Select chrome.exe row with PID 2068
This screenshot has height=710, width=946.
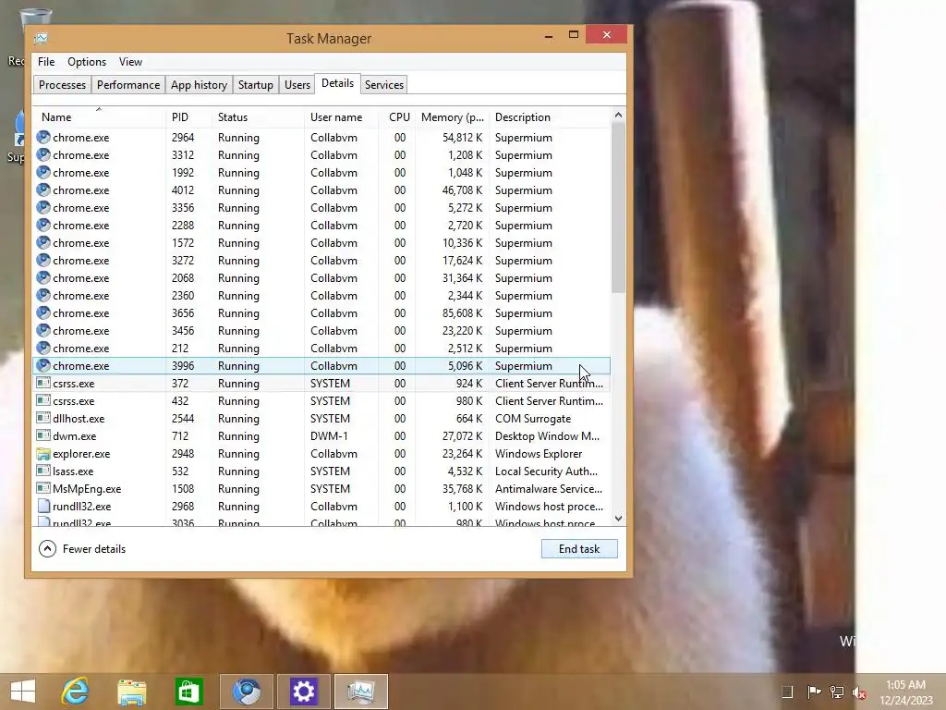click(321, 277)
